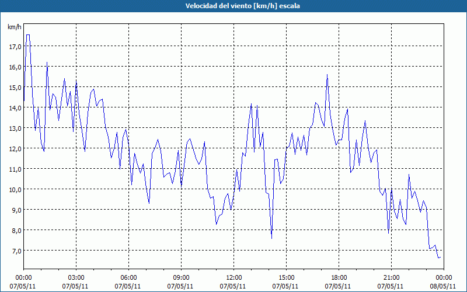Select the '7,0' y-axis label
The image size is (467, 292).
pos(17,251)
